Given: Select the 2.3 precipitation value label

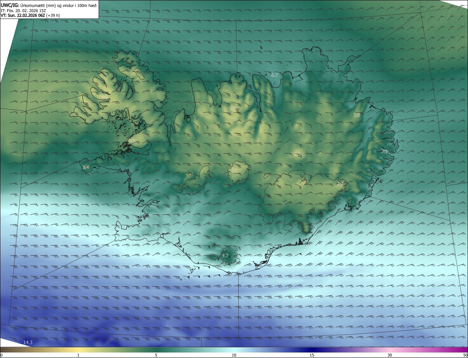Looking at the screenshot, I should point(297,154).
